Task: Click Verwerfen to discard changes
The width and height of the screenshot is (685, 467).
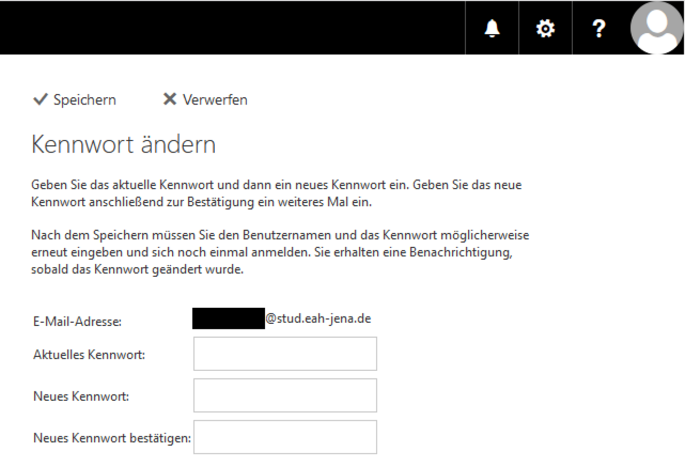Action: (x=205, y=100)
